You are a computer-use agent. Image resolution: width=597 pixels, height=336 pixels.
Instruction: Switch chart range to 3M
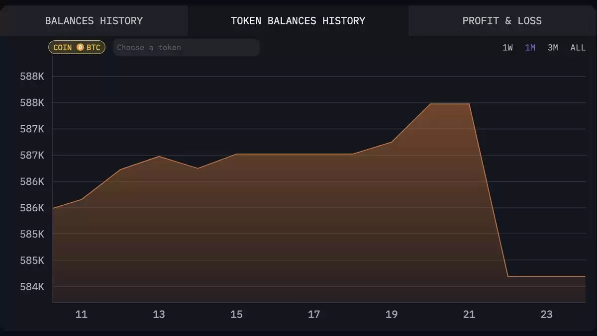click(x=553, y=48)
